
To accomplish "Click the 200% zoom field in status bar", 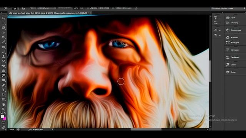I will (x=12, y=130).
